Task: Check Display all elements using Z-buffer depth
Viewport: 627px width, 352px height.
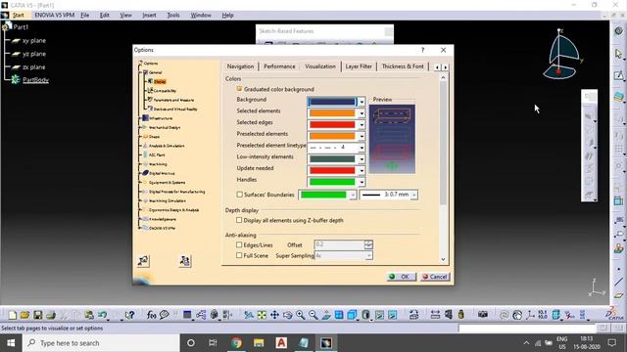Action: pos(239,220)
